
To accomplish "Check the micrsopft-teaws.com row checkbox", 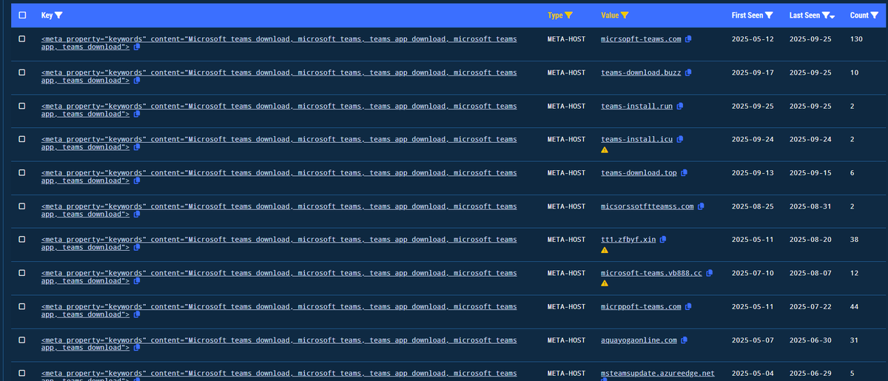I will (21, 38).
